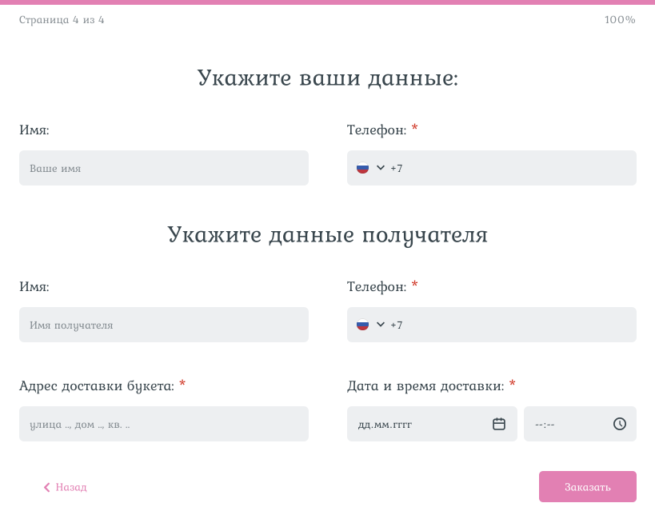Screen dimensions: 655x511
Task: Open the calendar picker icon in date field
Action: tap(499, 424)
